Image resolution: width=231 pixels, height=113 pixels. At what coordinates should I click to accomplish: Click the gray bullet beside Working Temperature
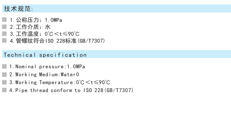pyautogui.click(x=4, y=82)
